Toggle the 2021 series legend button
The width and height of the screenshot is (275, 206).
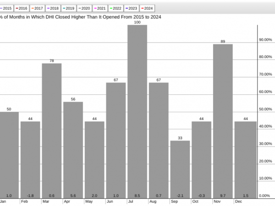pyautogui.click(x=100, y=8)
